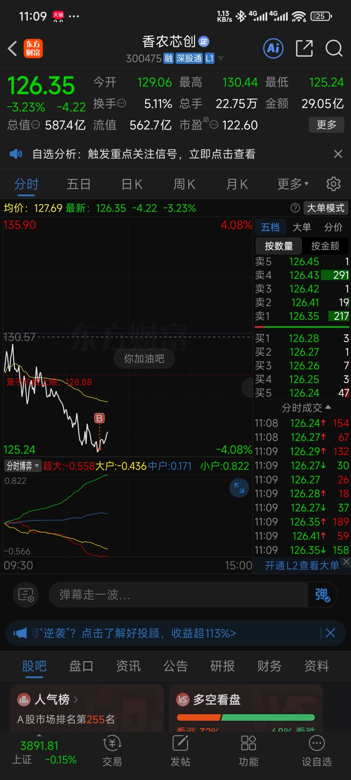351x780 pixels.
Task: Close the 开通L2 prompt
Action: (346, 562)
